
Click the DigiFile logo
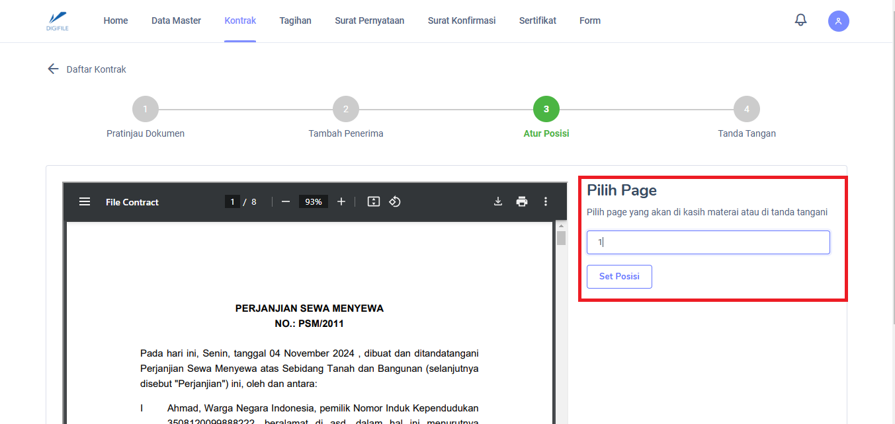(58, 21)
